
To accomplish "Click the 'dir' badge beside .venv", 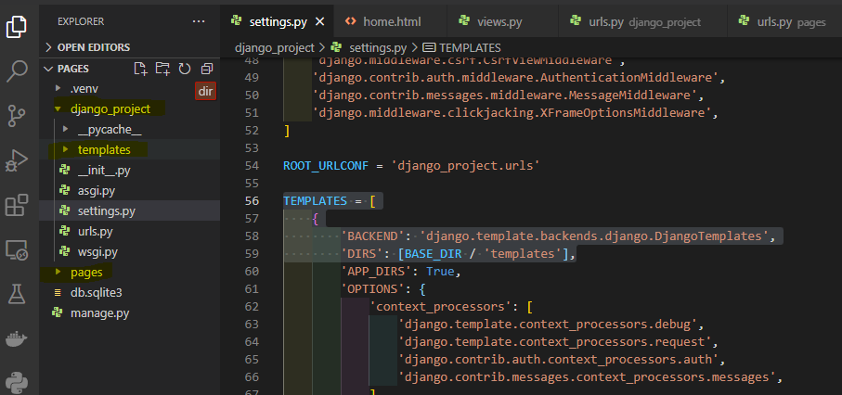I will (206, 91).
